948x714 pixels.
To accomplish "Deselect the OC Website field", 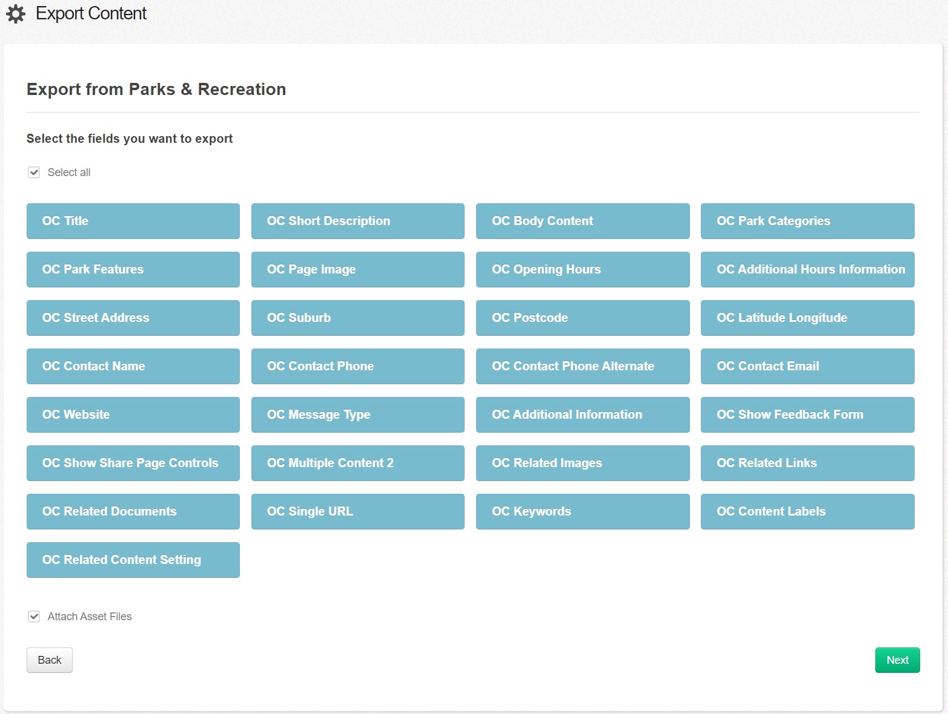I will 133,414.
